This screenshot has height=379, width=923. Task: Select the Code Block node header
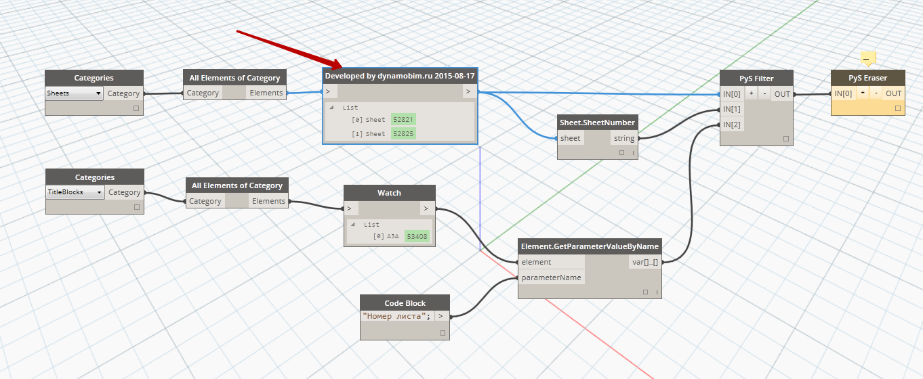coord(405,303)
